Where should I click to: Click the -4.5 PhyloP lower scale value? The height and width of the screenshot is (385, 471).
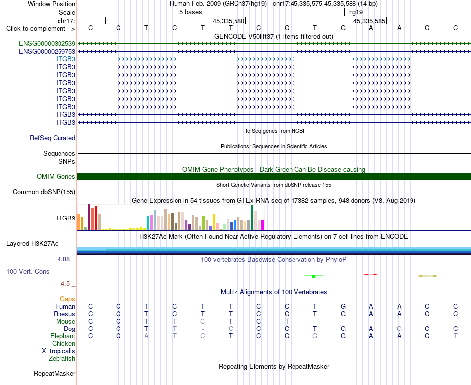click(64, 284)
